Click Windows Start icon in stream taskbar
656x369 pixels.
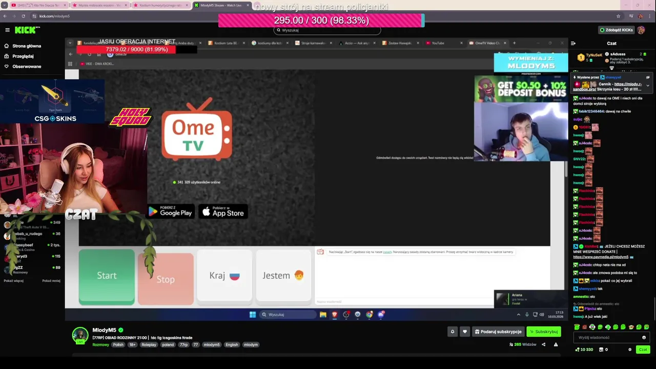pyautogui.click(x=253, y=314)
